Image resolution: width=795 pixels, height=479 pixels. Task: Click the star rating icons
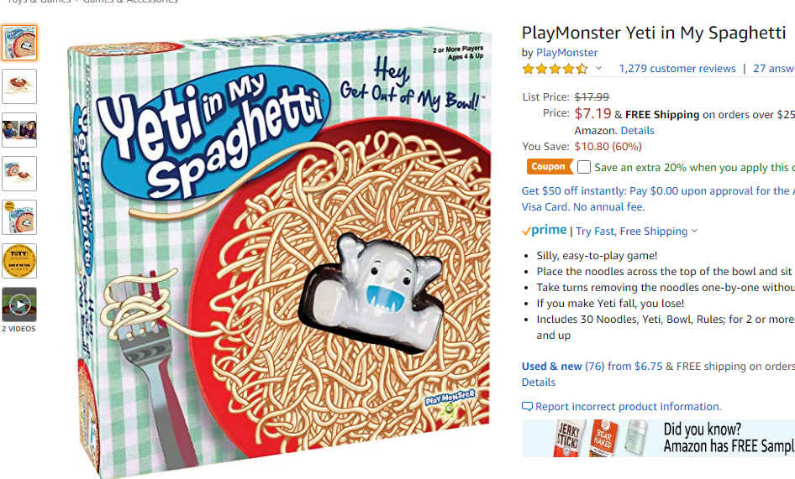click(x=555, y=69)
